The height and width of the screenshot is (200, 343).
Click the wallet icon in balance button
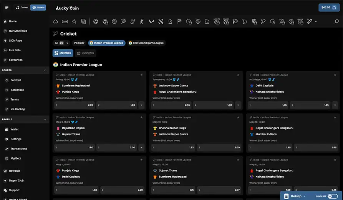coord(334,7)
